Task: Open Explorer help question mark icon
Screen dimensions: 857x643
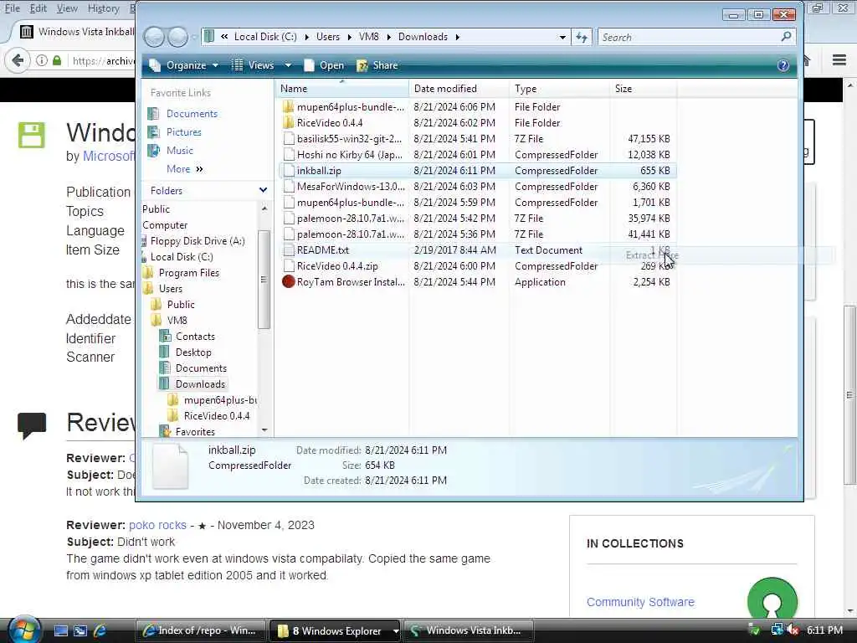Action: pyautogui.click(x=783, y=65)
